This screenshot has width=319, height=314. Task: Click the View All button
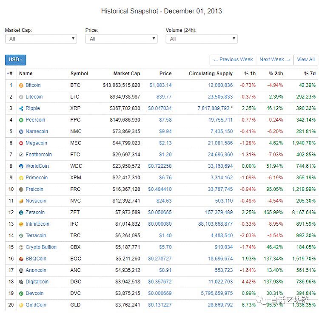click(x=306, y=60)
